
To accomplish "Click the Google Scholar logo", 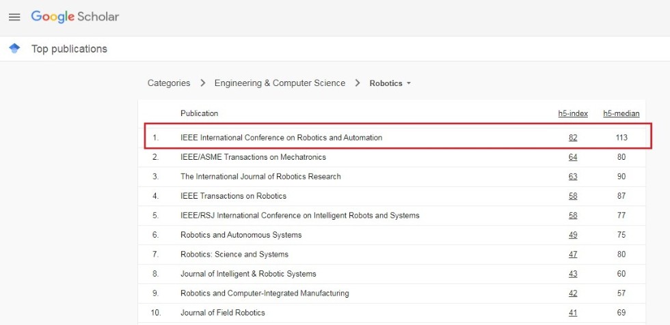I will coord(75,17).
